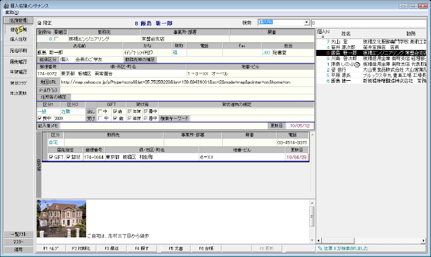
Task: Expand the マスター sidebar section
Action: (18, 242)
